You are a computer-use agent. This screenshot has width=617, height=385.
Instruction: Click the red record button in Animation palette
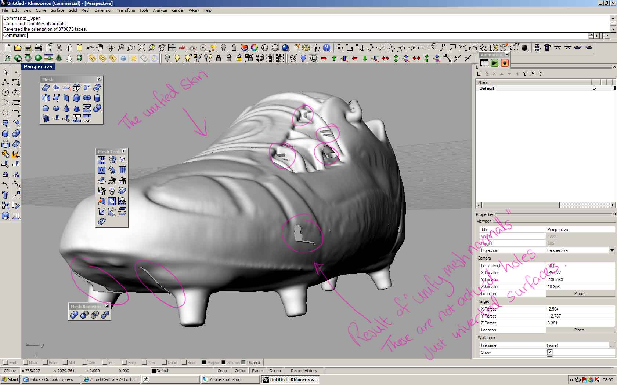point(505,63)
